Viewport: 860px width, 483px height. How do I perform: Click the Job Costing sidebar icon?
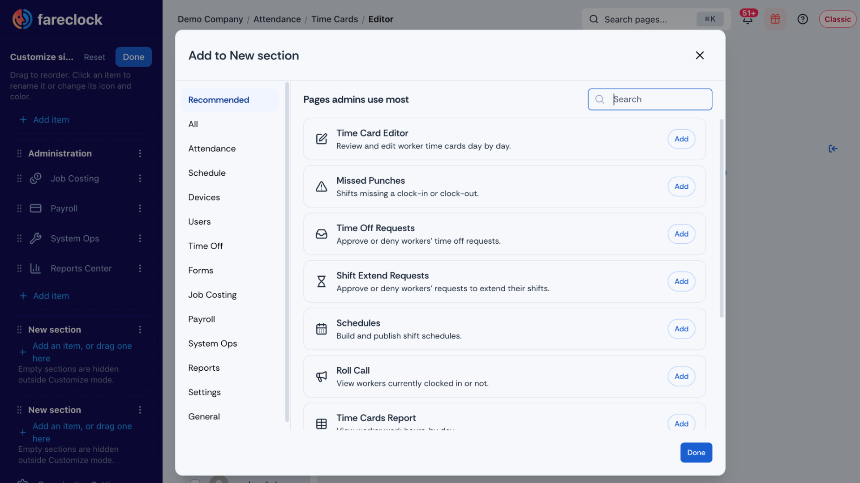(x=36, y=178)
